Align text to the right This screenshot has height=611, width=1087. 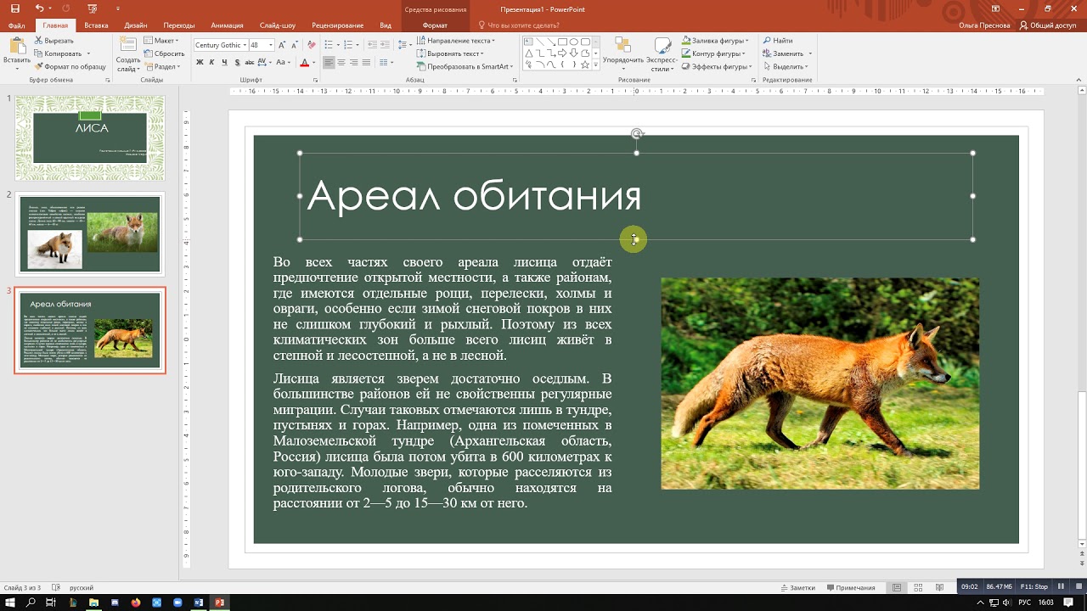coord(354,63)
